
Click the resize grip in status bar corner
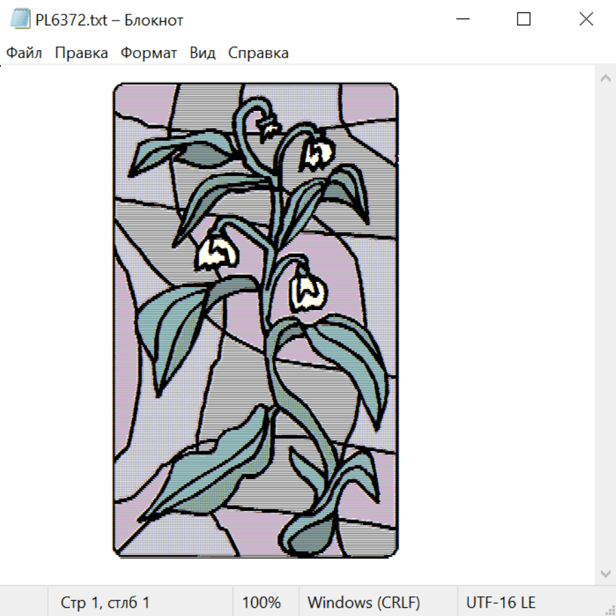pyautogui.click(x=609, y=609)
